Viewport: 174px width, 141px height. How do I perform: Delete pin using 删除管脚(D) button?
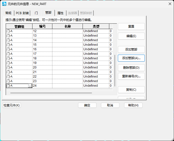131,68
